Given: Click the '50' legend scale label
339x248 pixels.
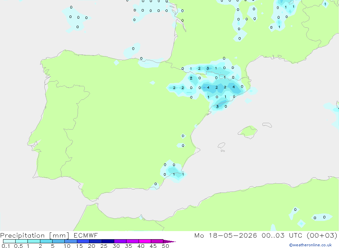Looking at the screenshot, I should [165, 246].
